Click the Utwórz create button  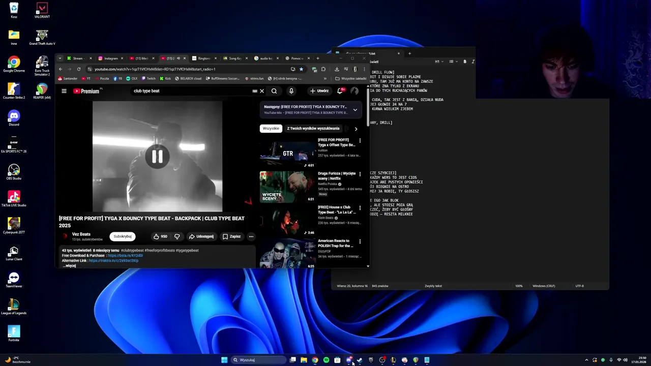point(319,91)
